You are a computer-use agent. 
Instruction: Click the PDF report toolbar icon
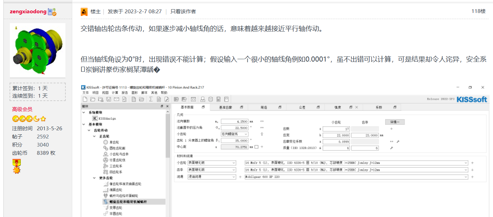click(x=167, y=99)
